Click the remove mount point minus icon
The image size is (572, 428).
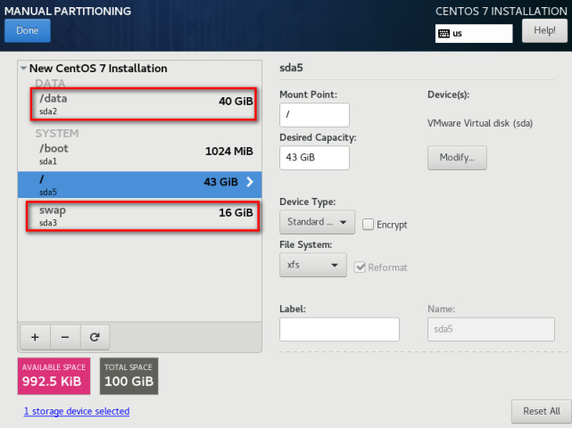65,337
